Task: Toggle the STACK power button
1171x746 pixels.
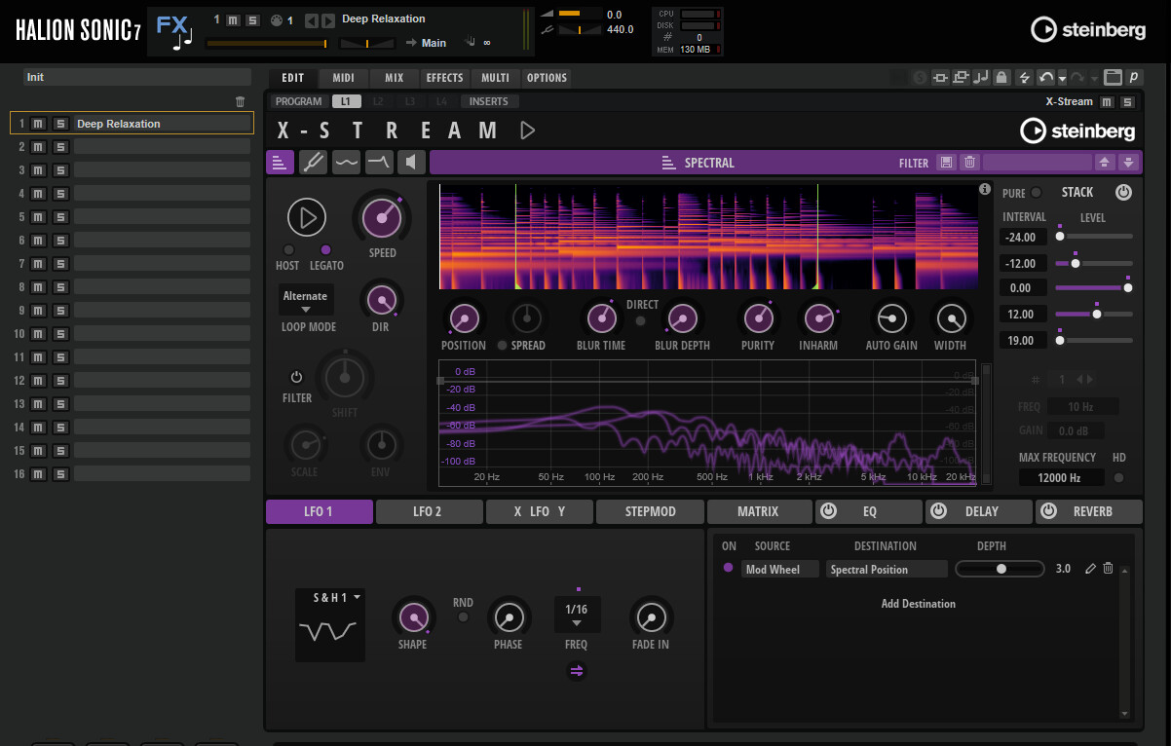Action: tap(1123, 193)
